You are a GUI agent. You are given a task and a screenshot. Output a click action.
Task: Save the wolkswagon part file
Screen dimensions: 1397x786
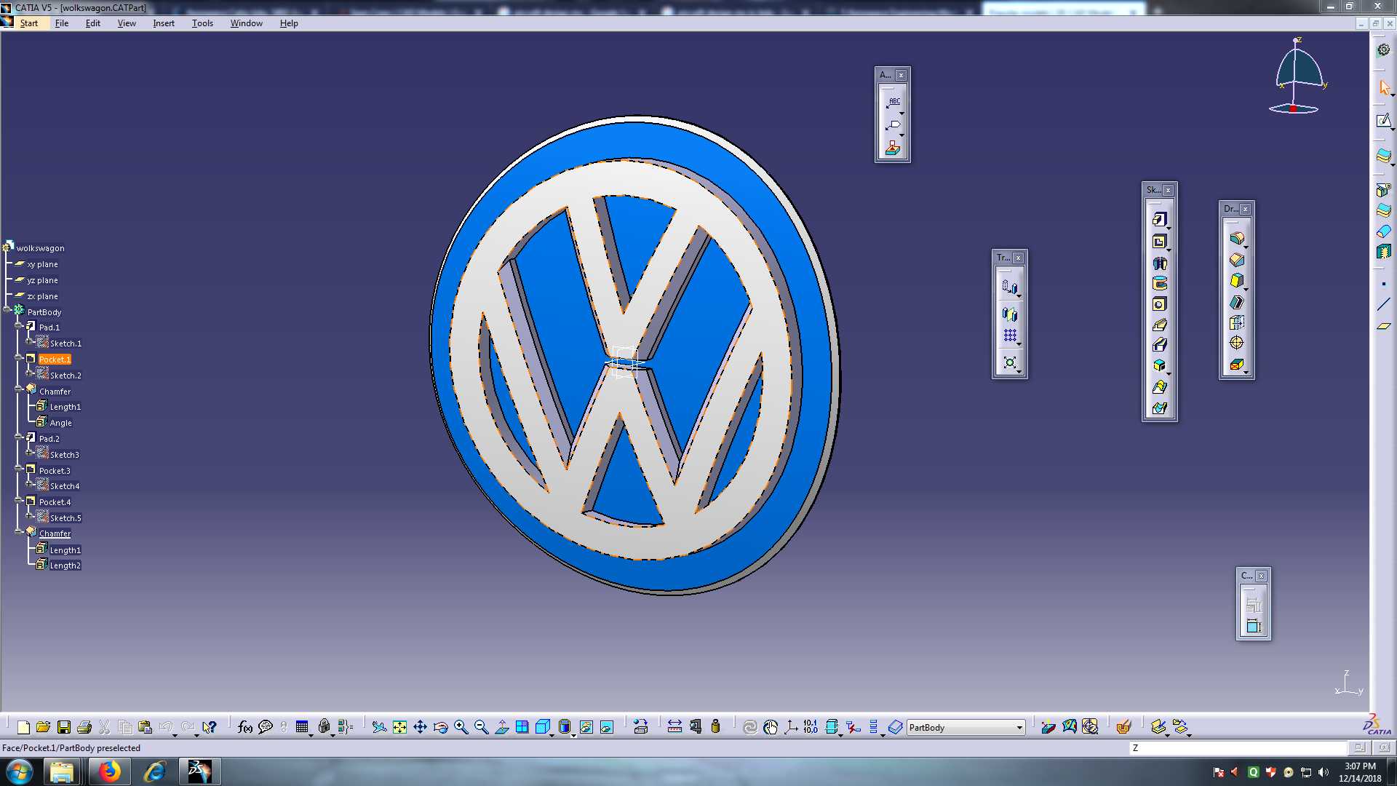(64, 727)
